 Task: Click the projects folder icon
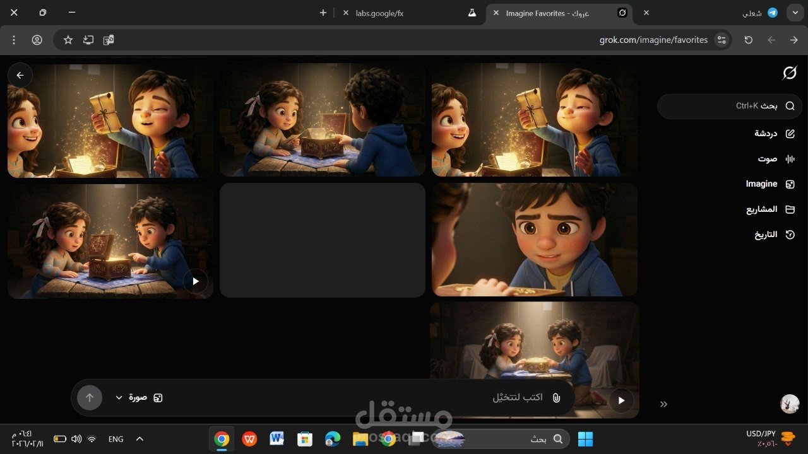click(790, 209)
